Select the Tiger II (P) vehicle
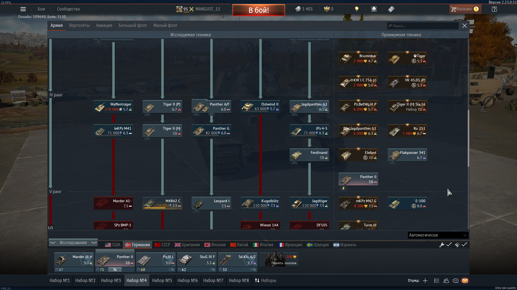Viewport: 517px width, 290px height. tap(162, 107)
